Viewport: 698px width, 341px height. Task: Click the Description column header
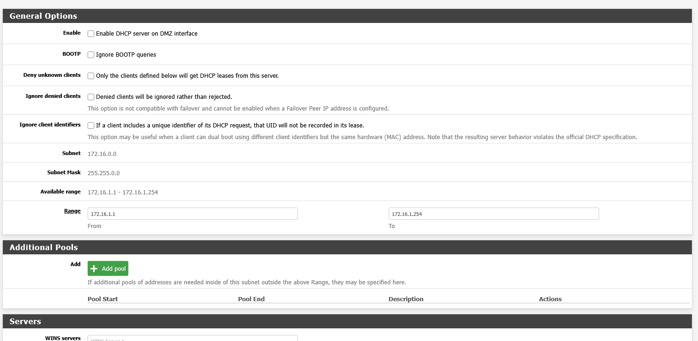[x=406, y=299]
